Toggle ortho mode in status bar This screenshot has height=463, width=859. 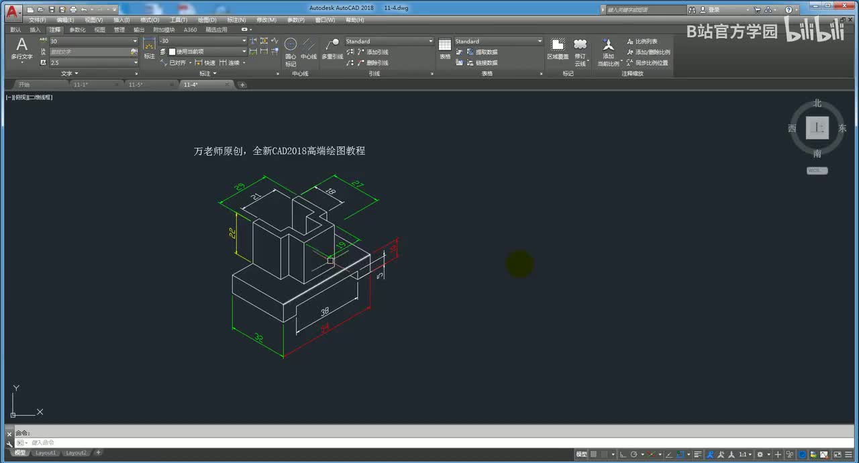coord(623,454)
